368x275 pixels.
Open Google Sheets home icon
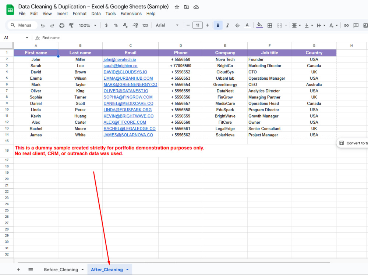pyautogui.click(x=10, y=10)
